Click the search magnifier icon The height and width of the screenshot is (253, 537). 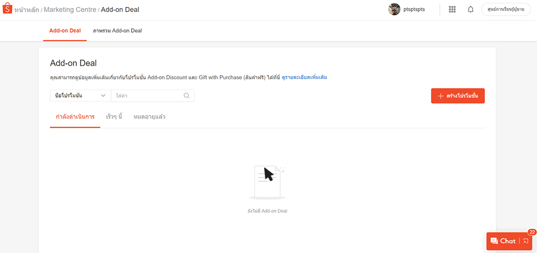tap(186, 96)
